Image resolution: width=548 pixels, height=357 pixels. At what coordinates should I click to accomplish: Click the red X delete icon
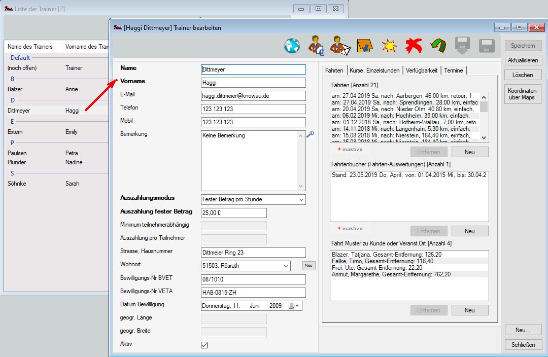point(414,46)
